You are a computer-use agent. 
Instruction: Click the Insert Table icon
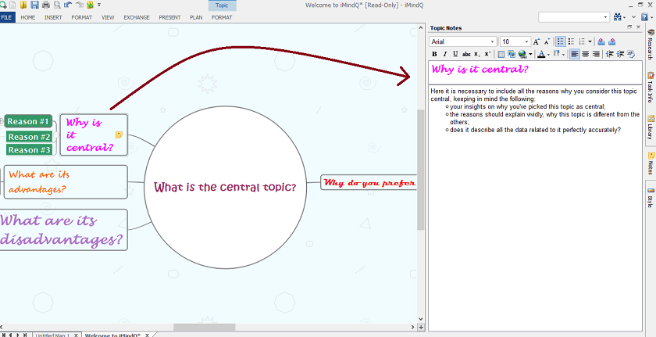pos(501,54)
